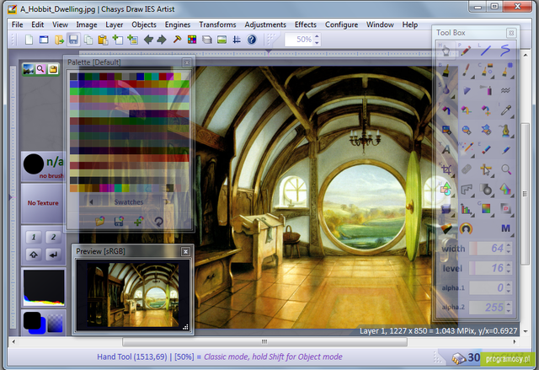Screen dimensions: 539x370
Task: Open the color palette grid icon
Action: pos(192,40)
